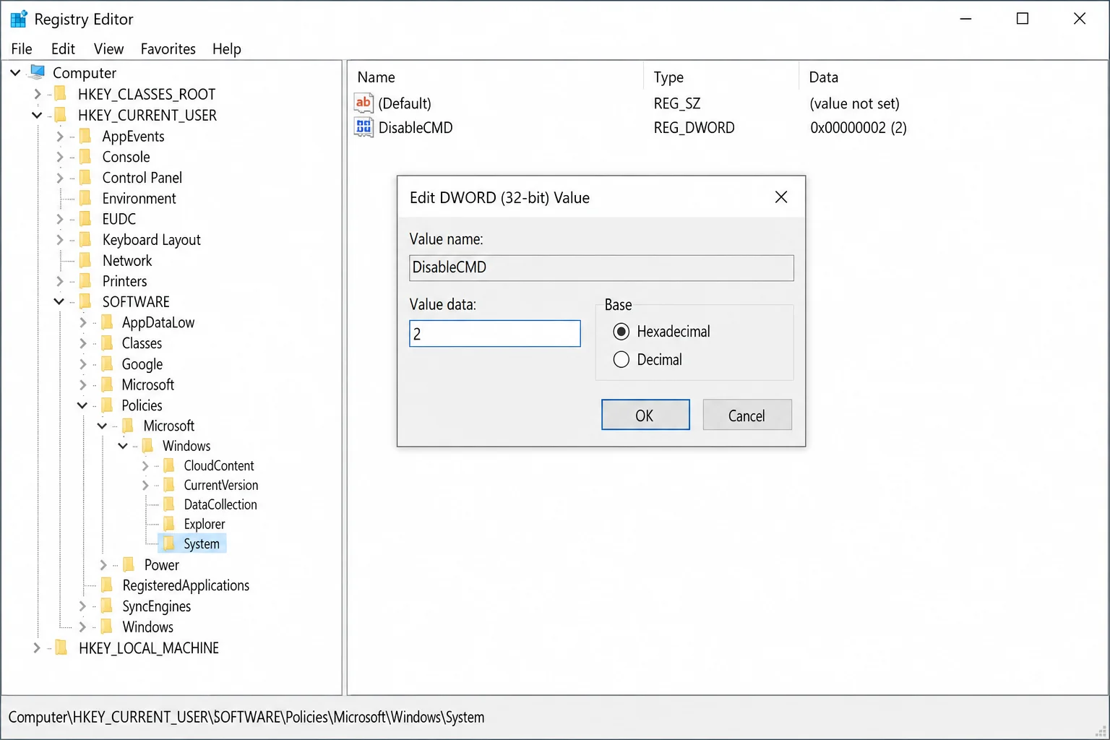The height and width of the screenshot is (740, 1110).
Task: Click the Policies folder icon
Action: point(107,405)
